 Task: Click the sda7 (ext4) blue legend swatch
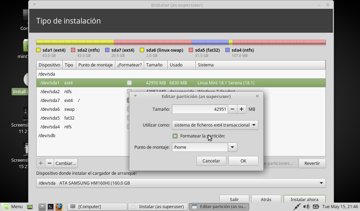pos(107,50)
